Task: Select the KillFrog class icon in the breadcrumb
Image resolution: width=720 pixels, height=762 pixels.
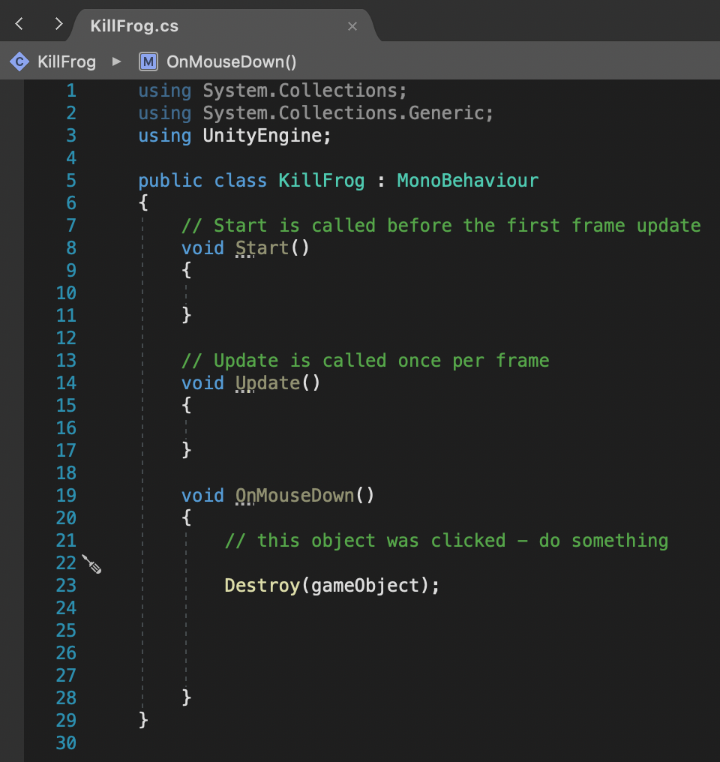Action: (19, 61)
